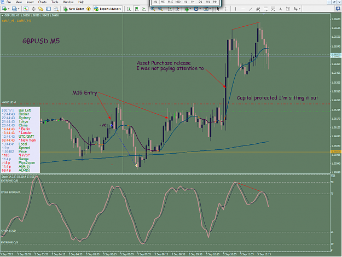Toggle Auto Scroll for the chart
The height and width of the screenshot is (257, 342).
click(170, 9)
